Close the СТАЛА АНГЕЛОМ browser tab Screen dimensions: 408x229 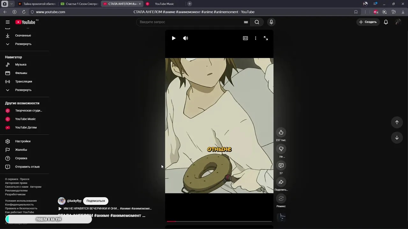coord(140,4)
